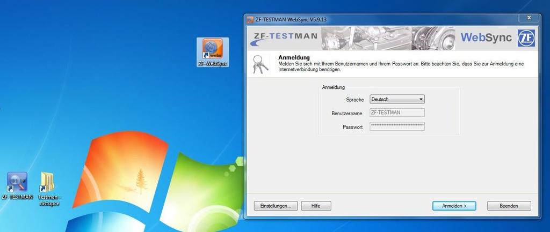Click the Sprache label

tap(355, 100)
